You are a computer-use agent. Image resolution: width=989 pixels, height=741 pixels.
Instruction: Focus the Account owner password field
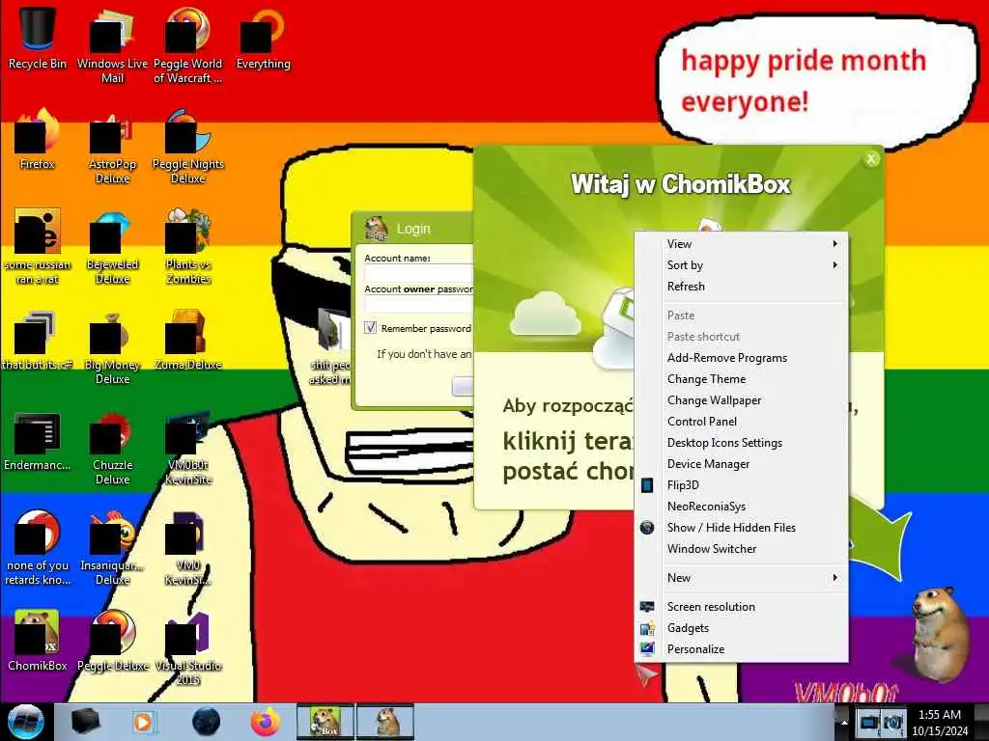click(x=418, y=304)
